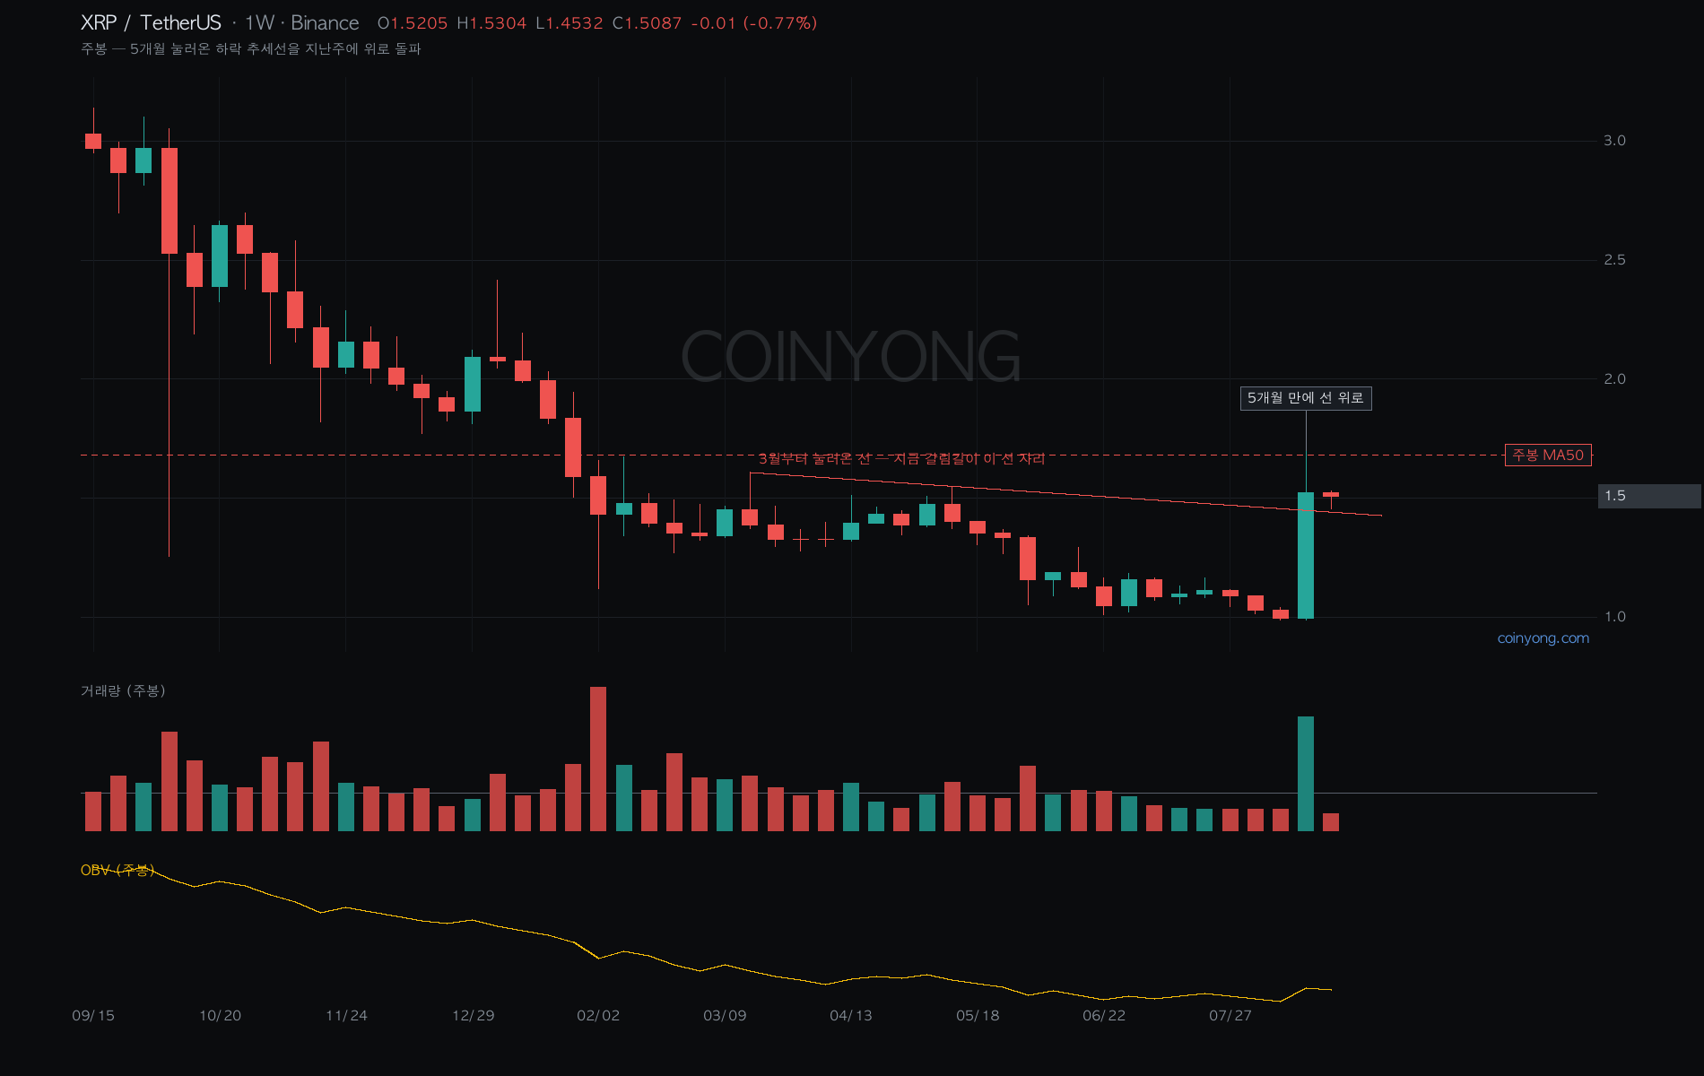Viewport: 1704px width, 1076px height.
Task: Click the Binance exchange label
Action: [325, 23]
